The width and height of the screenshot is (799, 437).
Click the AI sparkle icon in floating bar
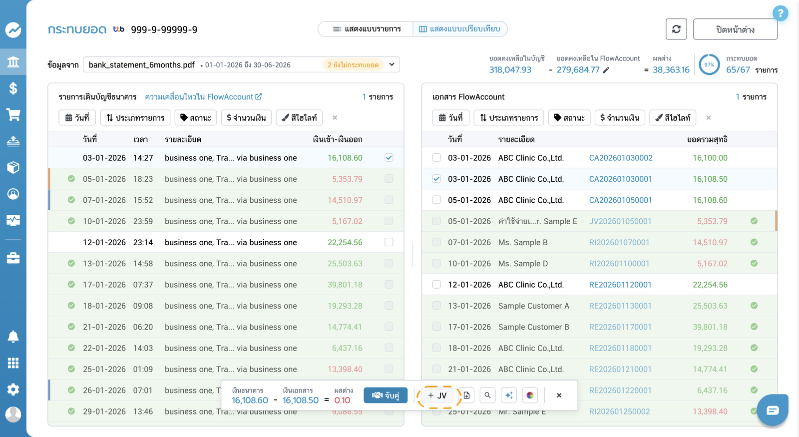(508, 396)
